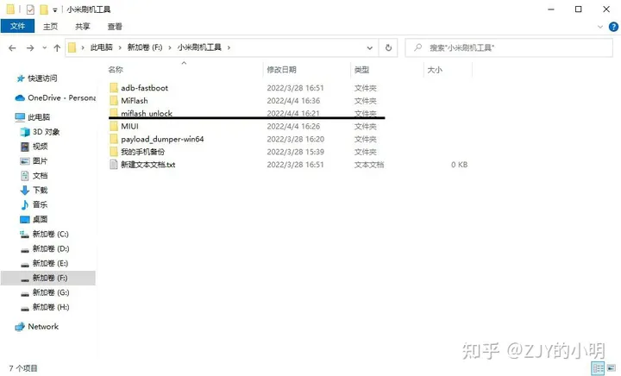Open 图片 folder in sidebar
This screenshot has width=621, height=376.
(x=34, y=161)
